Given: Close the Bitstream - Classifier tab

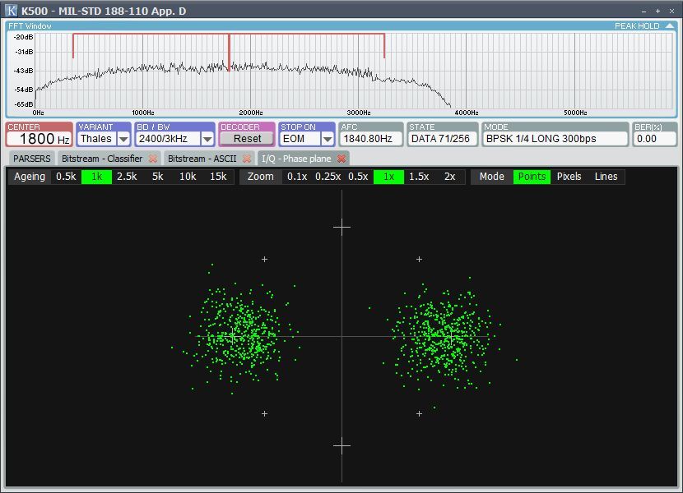Looking at the screenshot, I should [x=152, y=159].
